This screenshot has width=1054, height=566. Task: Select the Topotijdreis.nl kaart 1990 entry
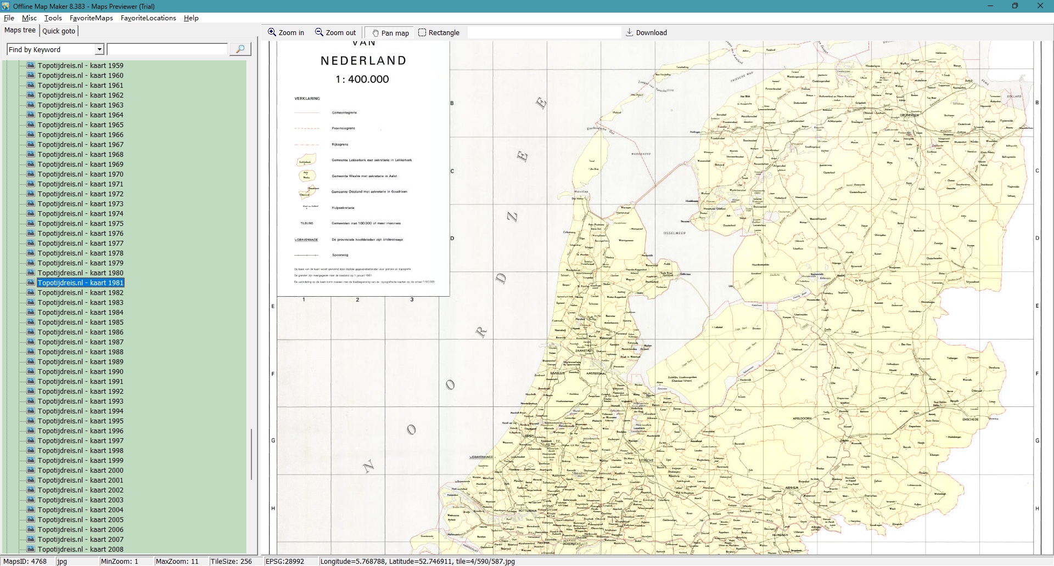80,372
